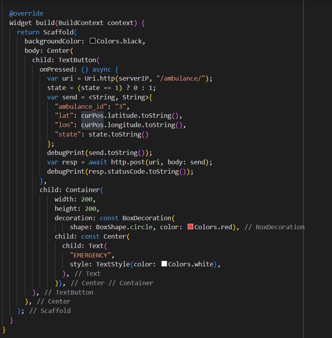Click the @override annotation
Image resolution: width=332 pixels, height=338 pixels.
(x=26, y=13)
